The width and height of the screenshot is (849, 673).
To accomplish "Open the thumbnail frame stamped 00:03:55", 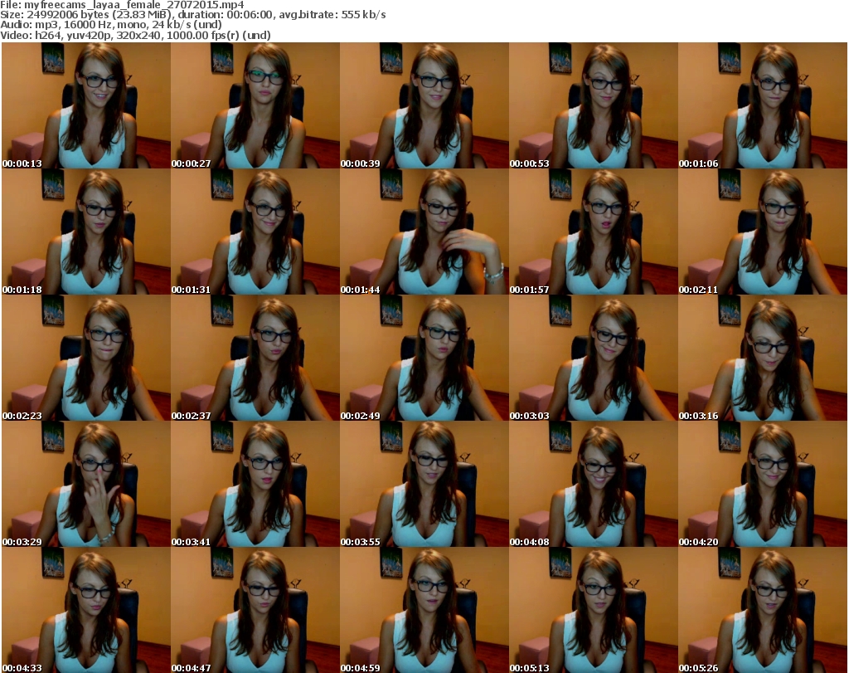I will (424, 484).
